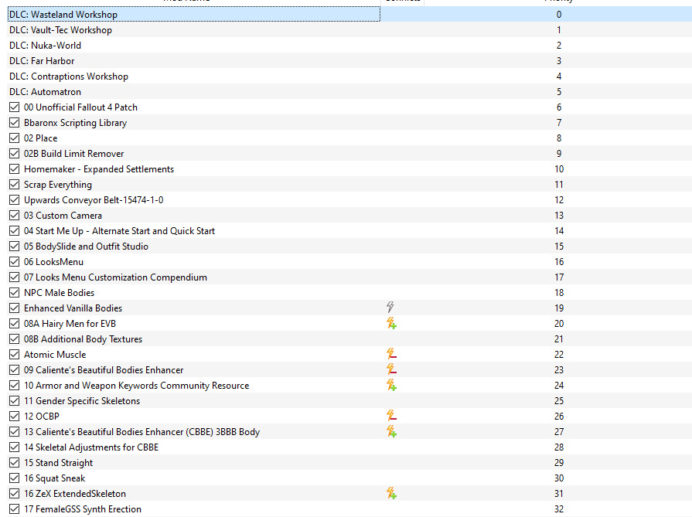Select the DLC: Automatron row
The image size is (692, 517).
coord(349,92)
